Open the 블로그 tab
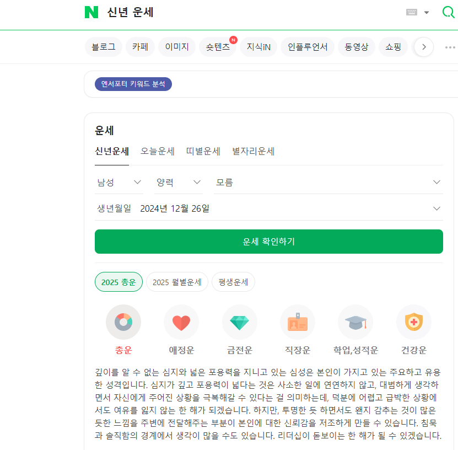This screenshot has height=450, width=458. [104, 47]
